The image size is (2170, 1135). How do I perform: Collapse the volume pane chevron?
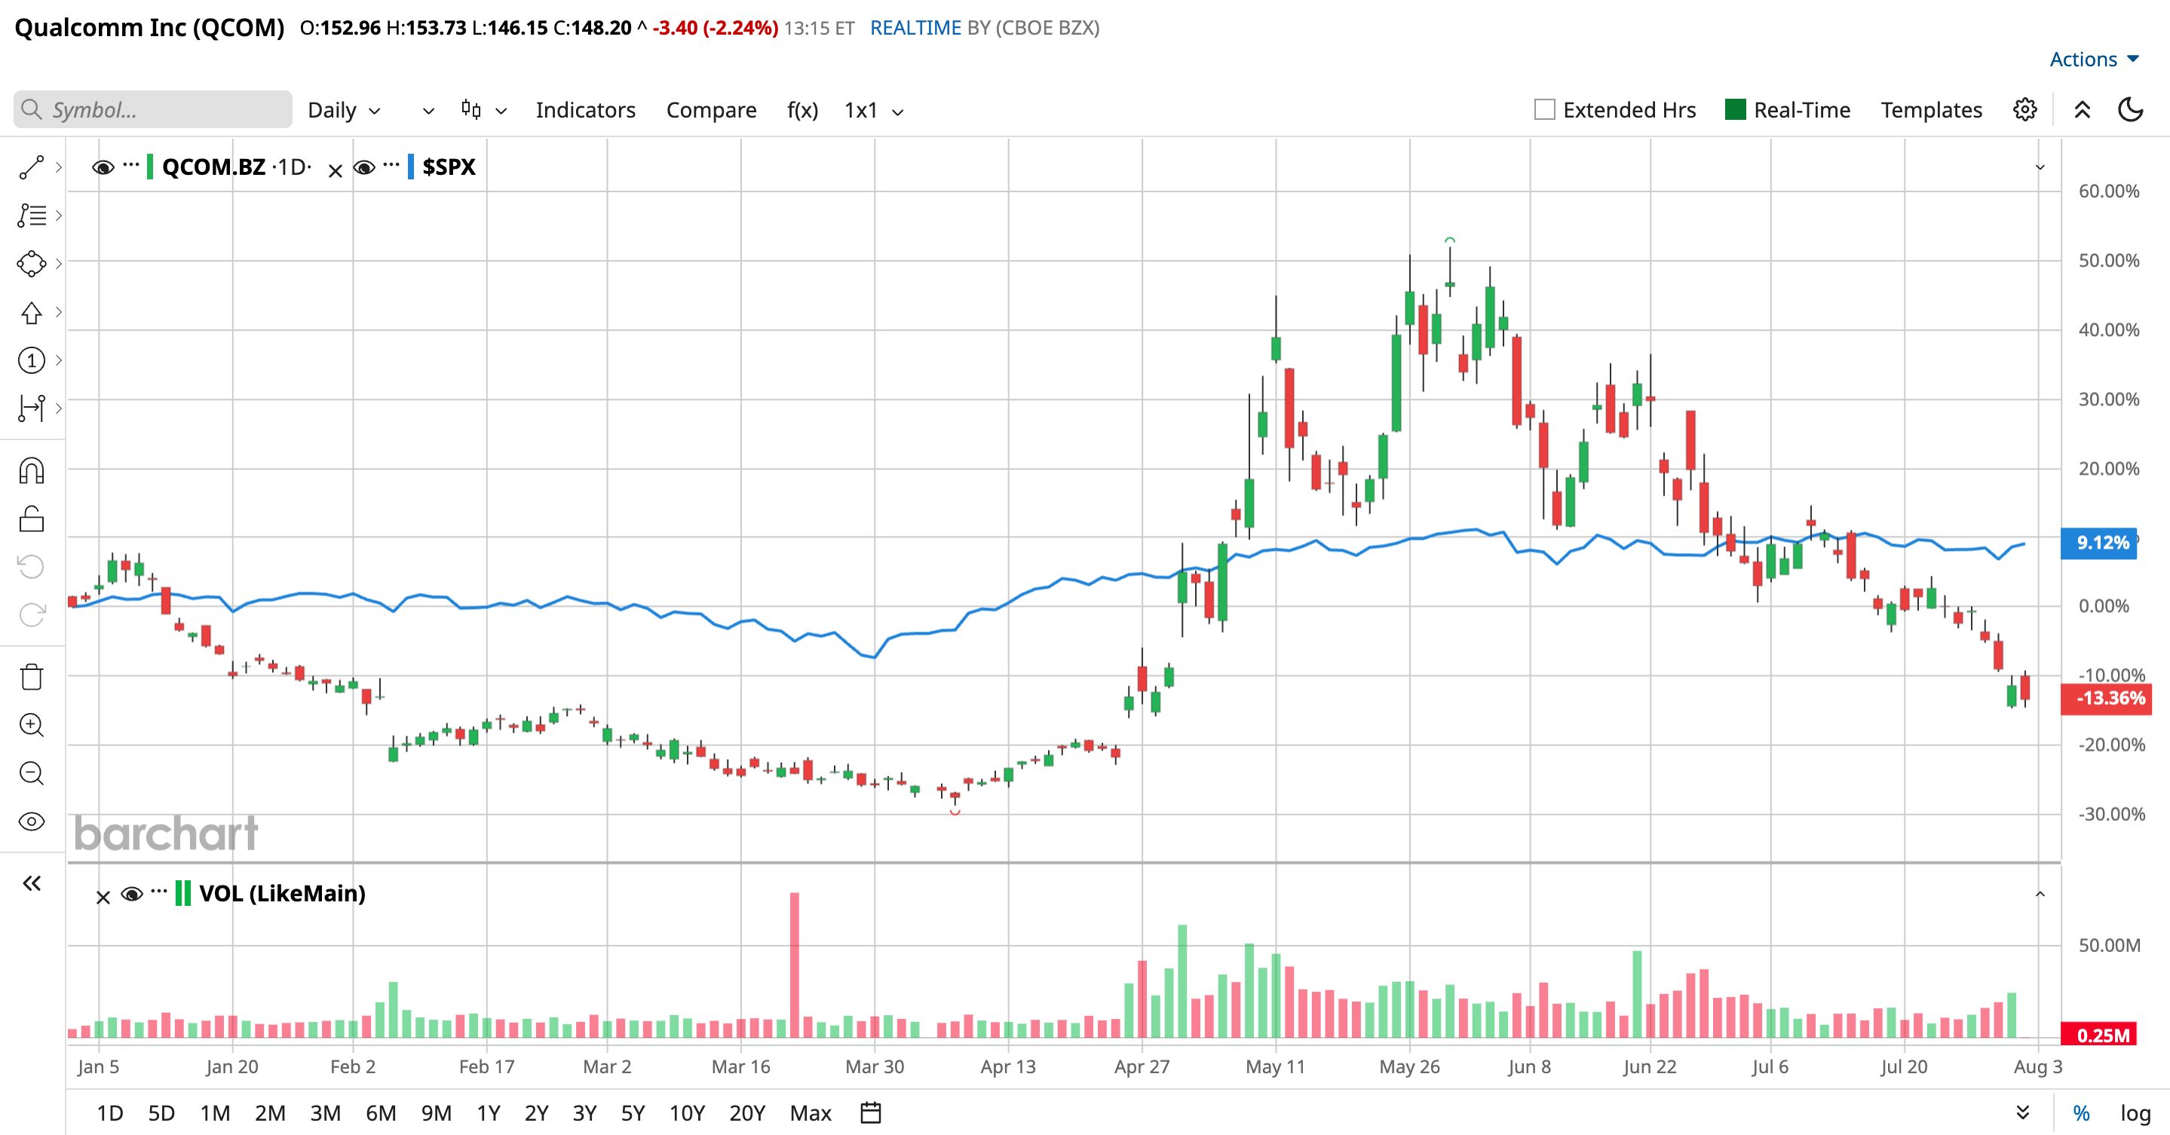(2040, 893)
